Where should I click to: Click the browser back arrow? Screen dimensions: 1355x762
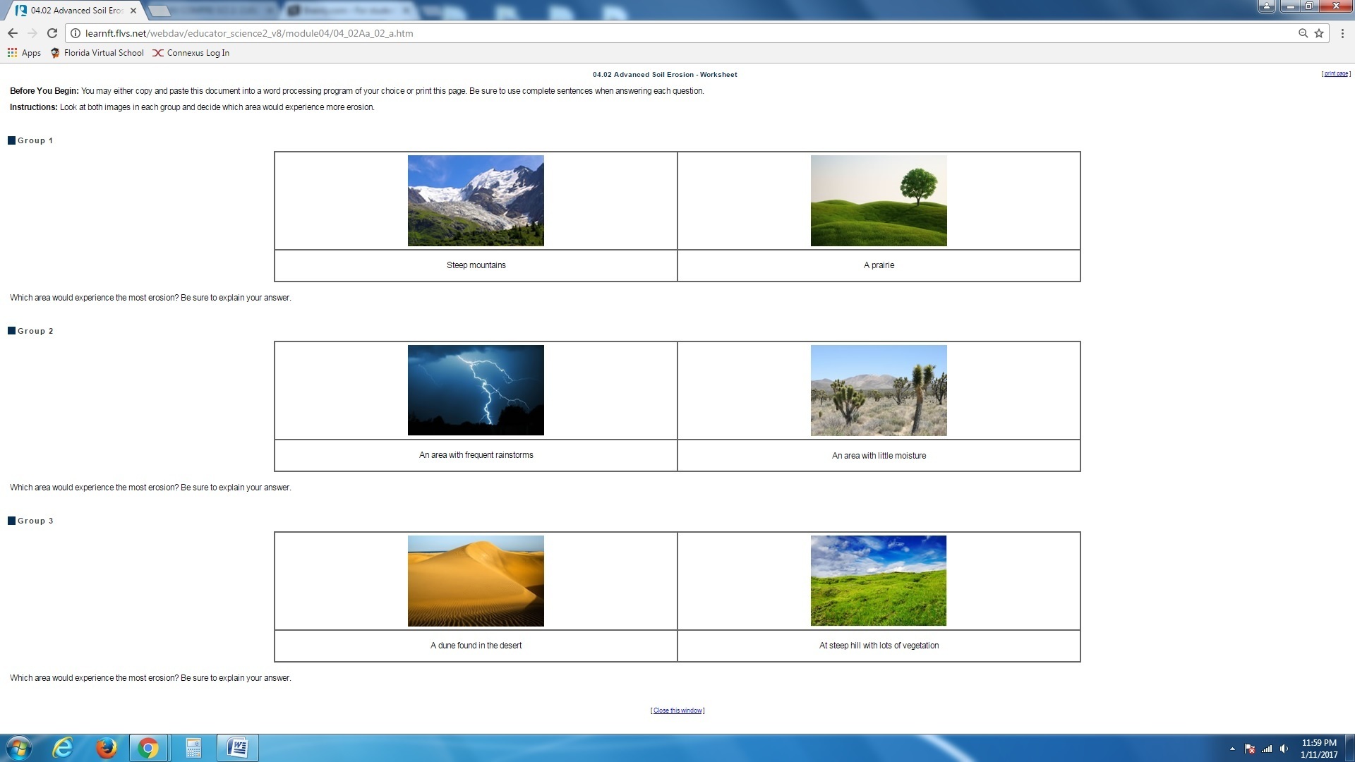13,33
